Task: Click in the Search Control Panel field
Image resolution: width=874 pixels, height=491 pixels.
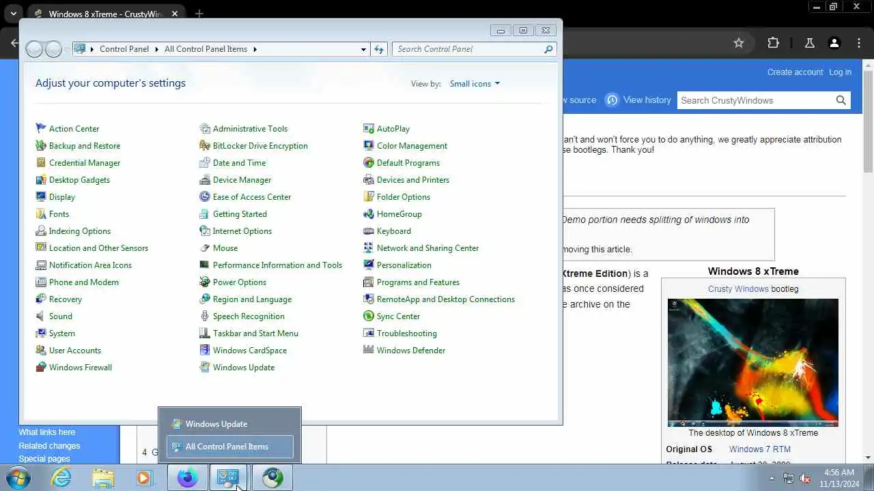Action: 468,49
